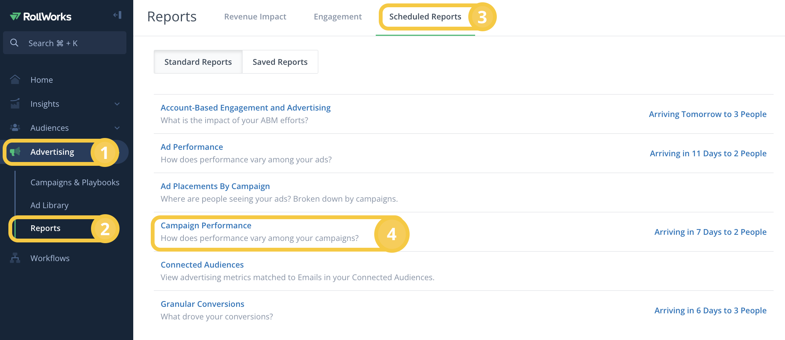The image size is (785, 340).
Task: Click 'What is the impact of your ABM efforts?'
Action: [x=235, y=120]
